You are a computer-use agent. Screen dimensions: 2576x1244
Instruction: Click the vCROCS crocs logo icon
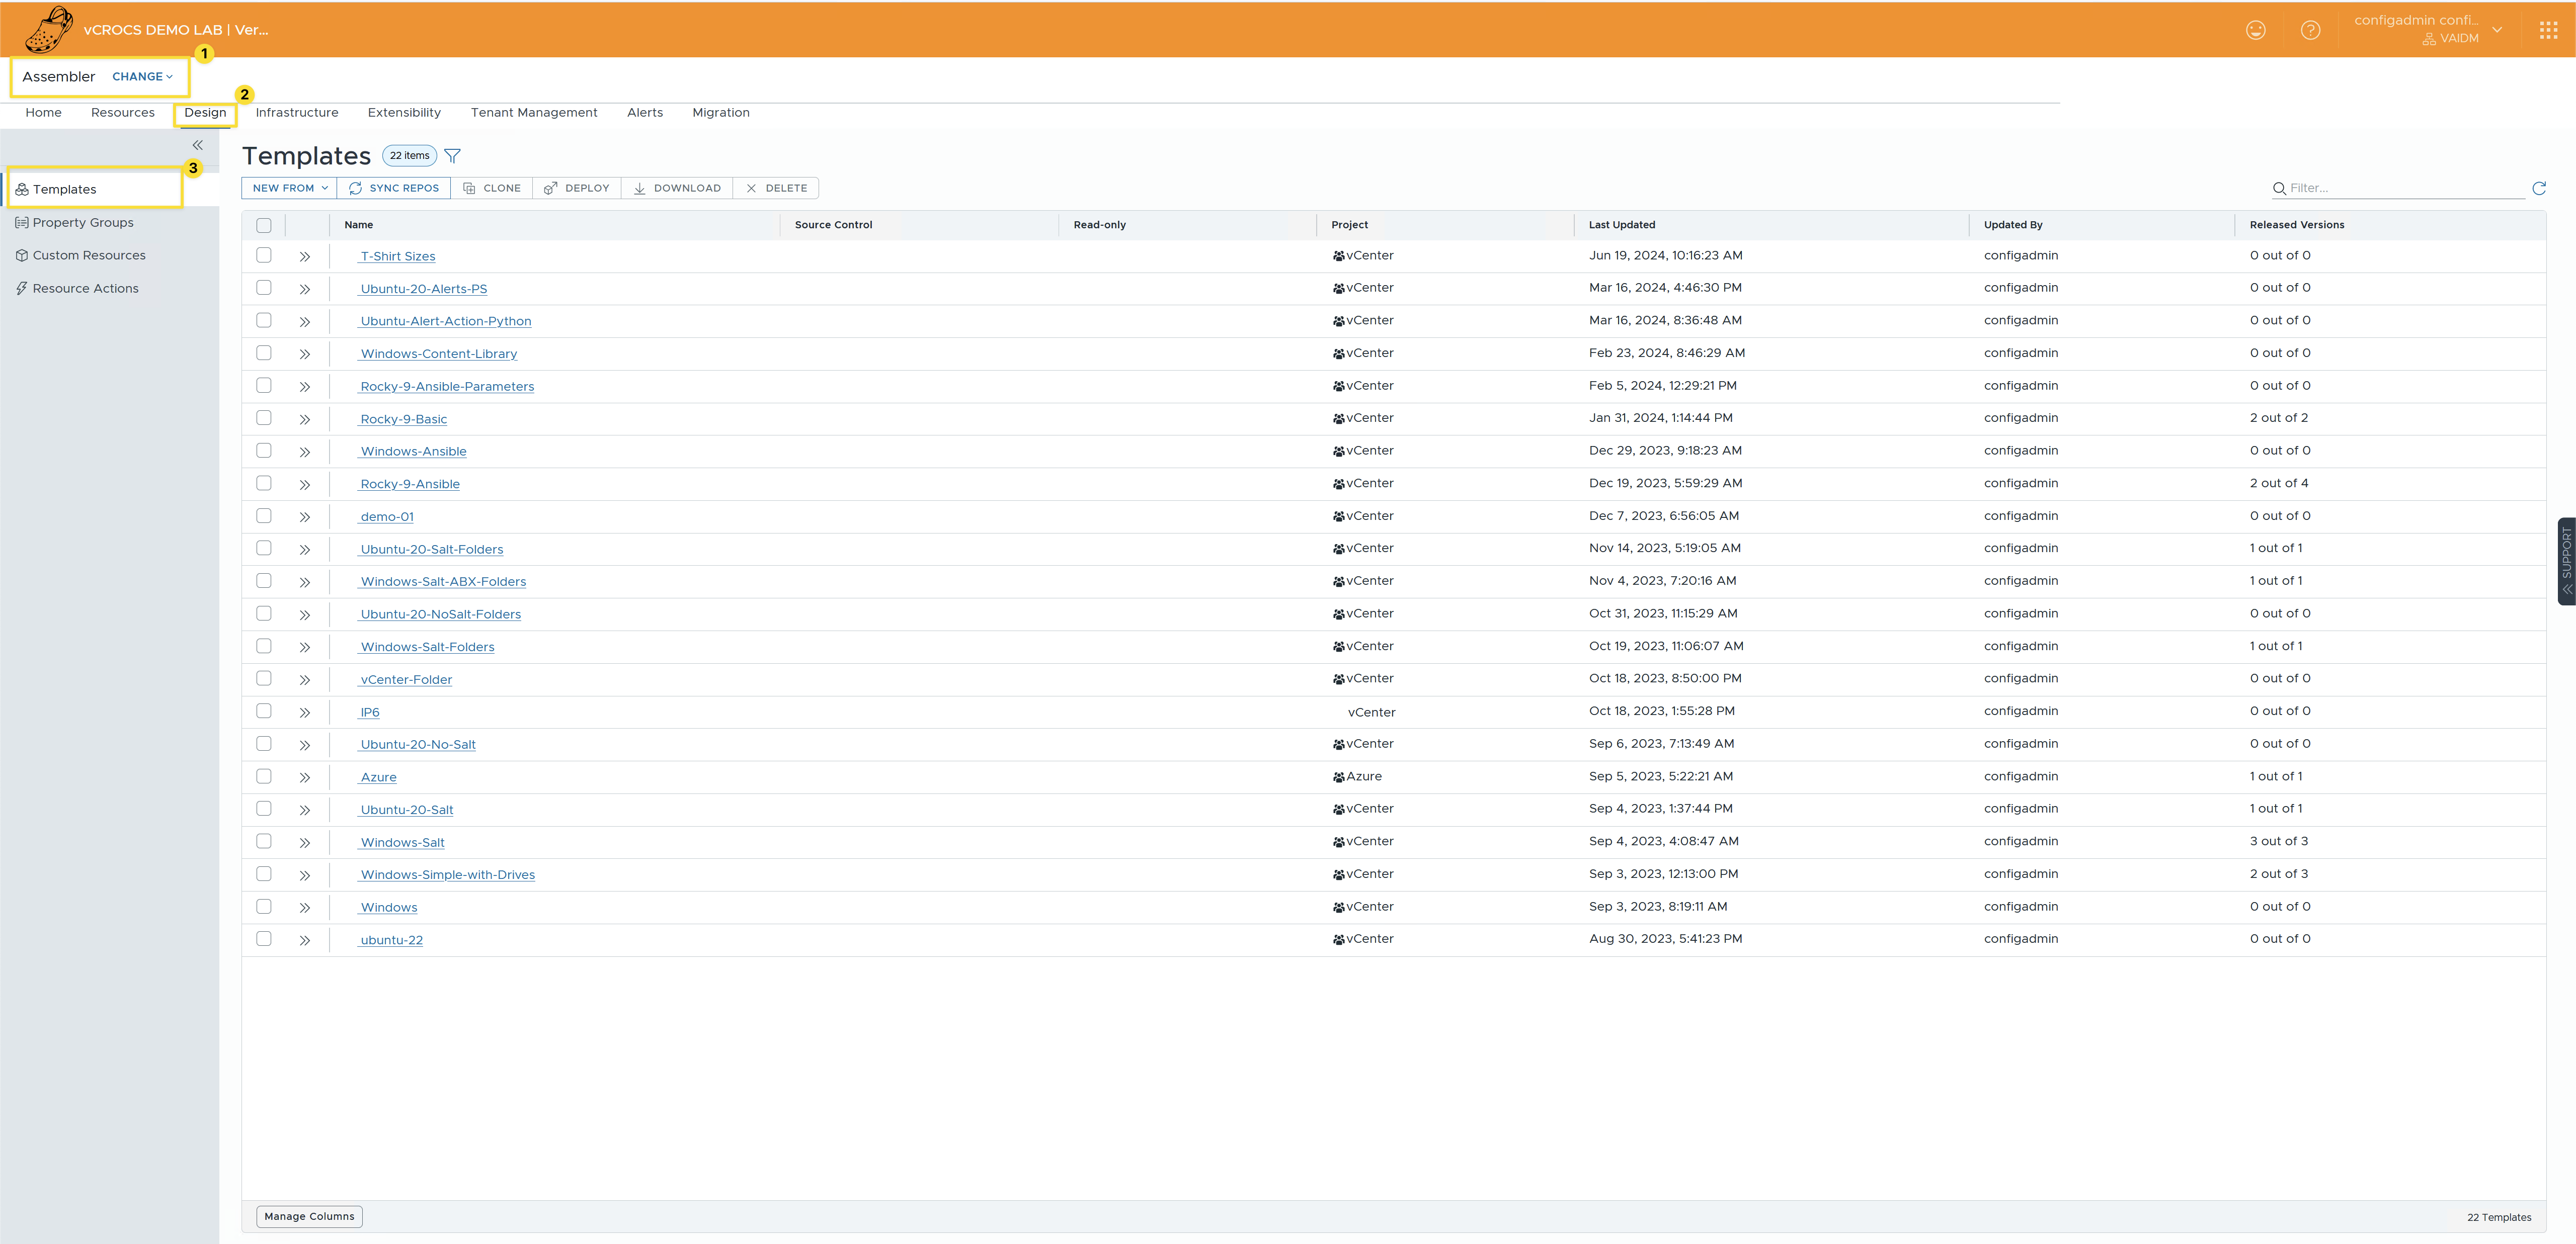(48, 29)
